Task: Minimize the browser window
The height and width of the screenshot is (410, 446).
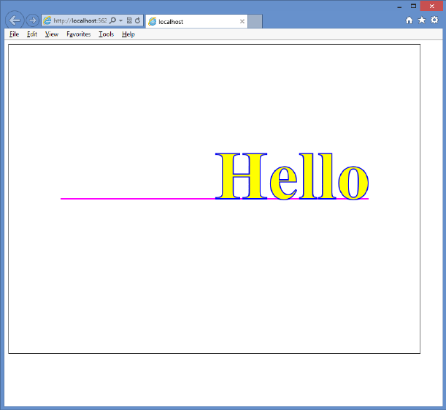Action: pos(399,7)
